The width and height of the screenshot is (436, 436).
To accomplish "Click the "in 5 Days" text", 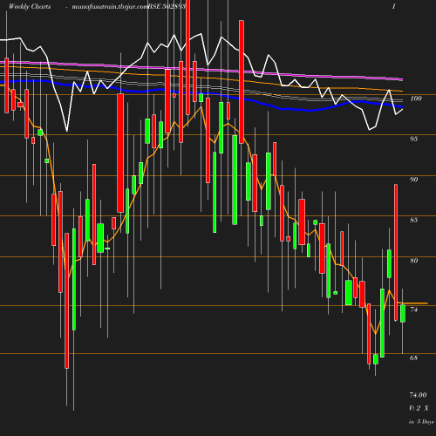I will [x=421, y=422].
